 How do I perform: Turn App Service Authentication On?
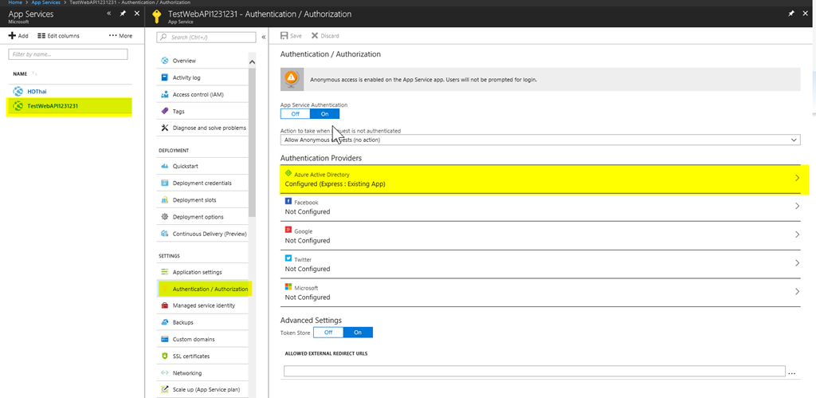pos(325,113)
